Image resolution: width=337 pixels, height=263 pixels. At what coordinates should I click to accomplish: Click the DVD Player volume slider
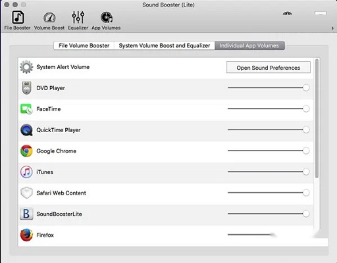(x=269, y=87)
